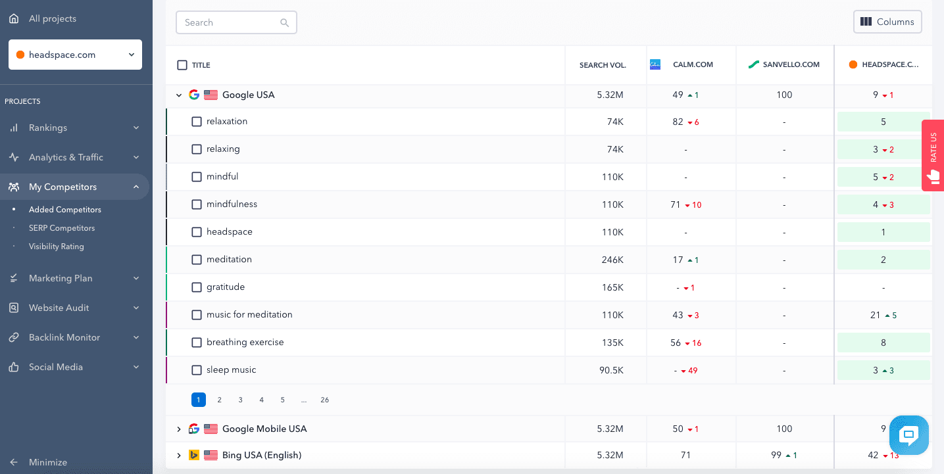Collapse the My Competitors chevron
The image size is (944, 474).
pyautogui.click(x=136, y=187)
